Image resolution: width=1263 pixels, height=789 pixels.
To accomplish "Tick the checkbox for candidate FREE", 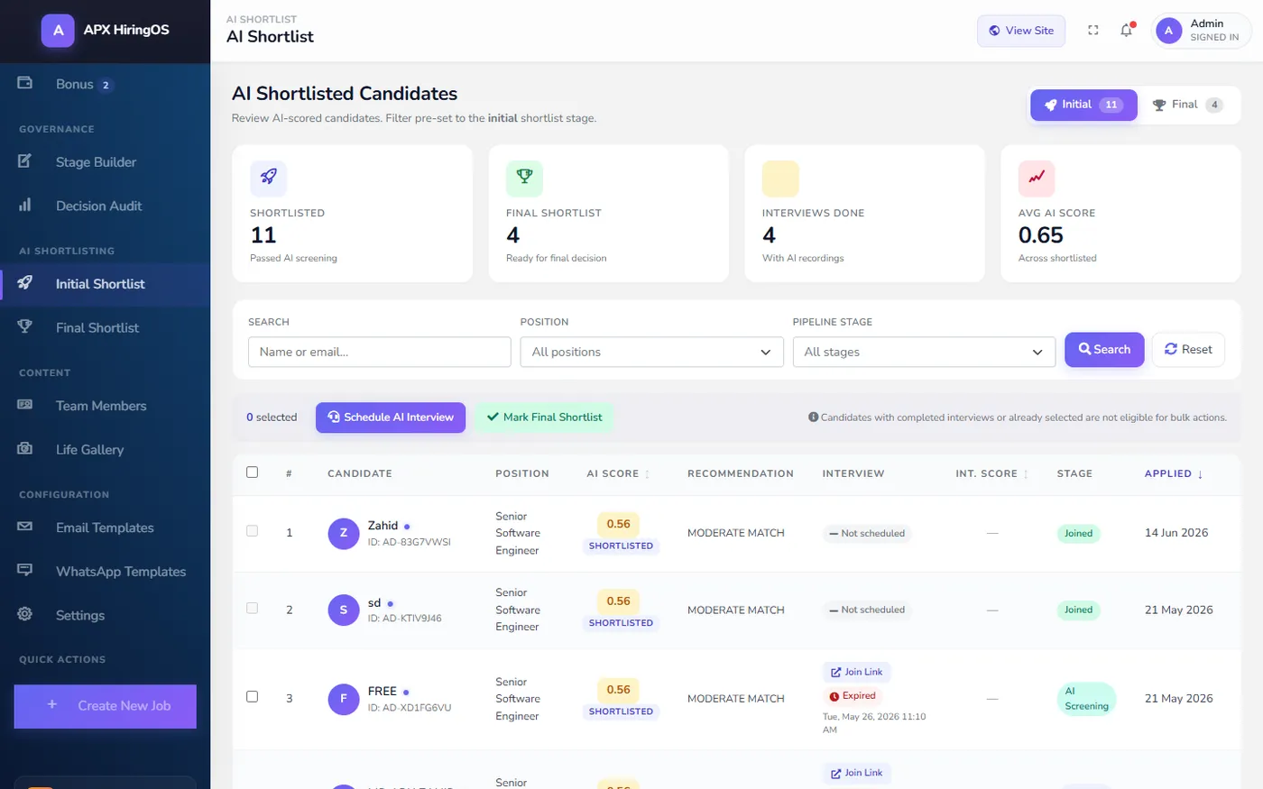I will [253, 697].
